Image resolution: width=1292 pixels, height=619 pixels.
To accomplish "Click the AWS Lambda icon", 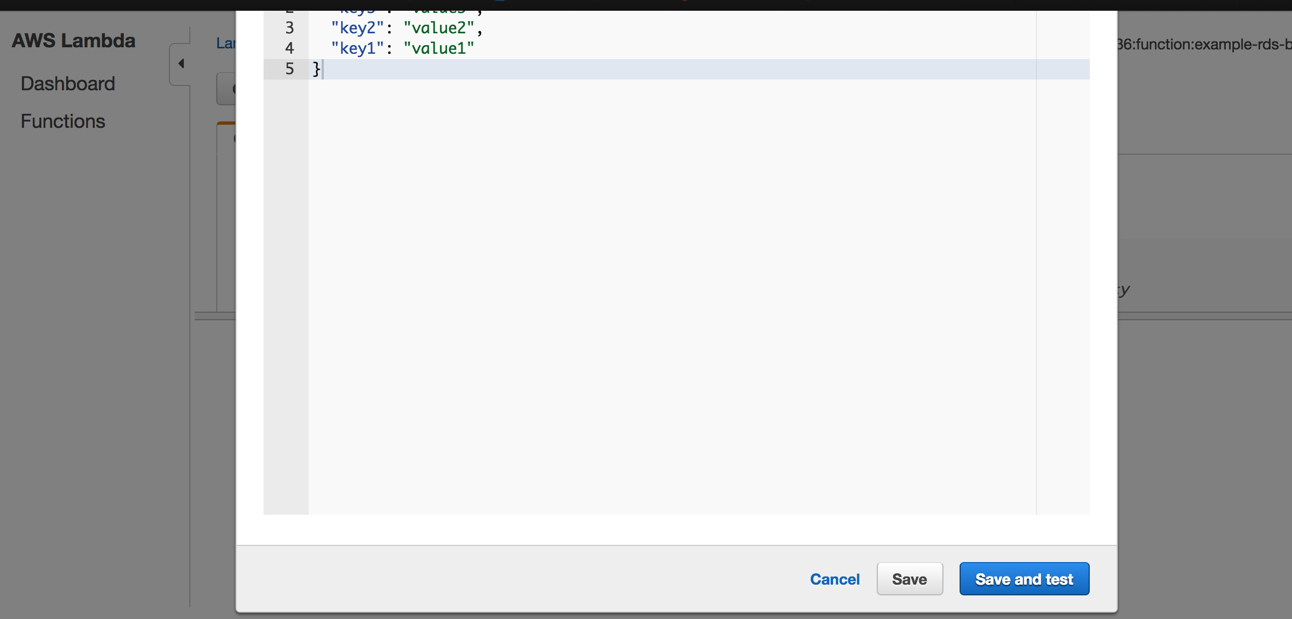I will click(x=74, y=40).
